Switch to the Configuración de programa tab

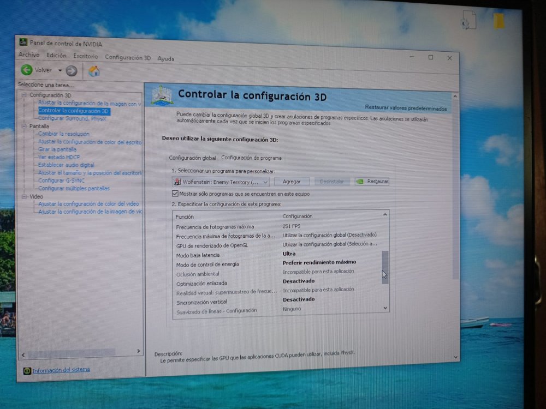[251, 158]
